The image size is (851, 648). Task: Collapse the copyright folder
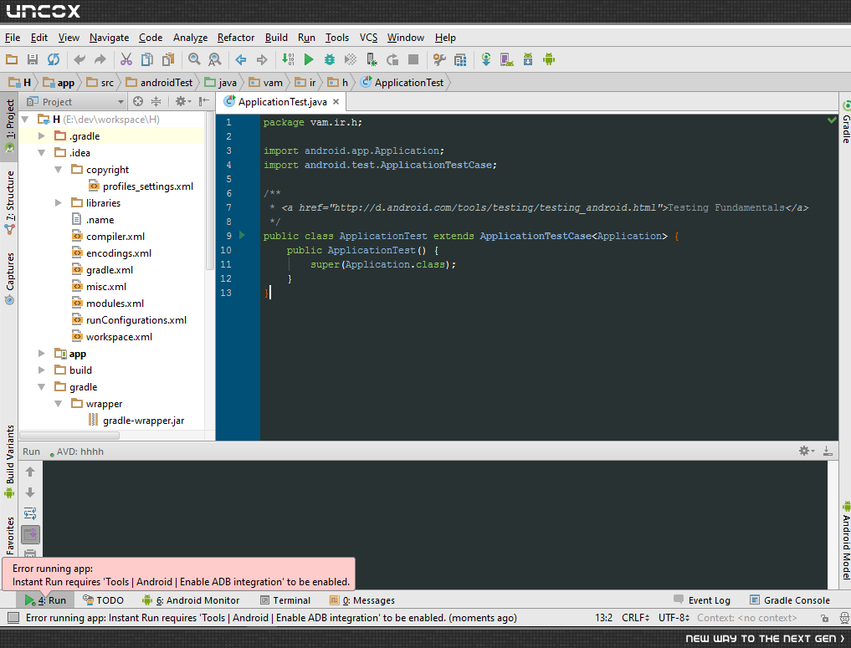tap(58, 170)
